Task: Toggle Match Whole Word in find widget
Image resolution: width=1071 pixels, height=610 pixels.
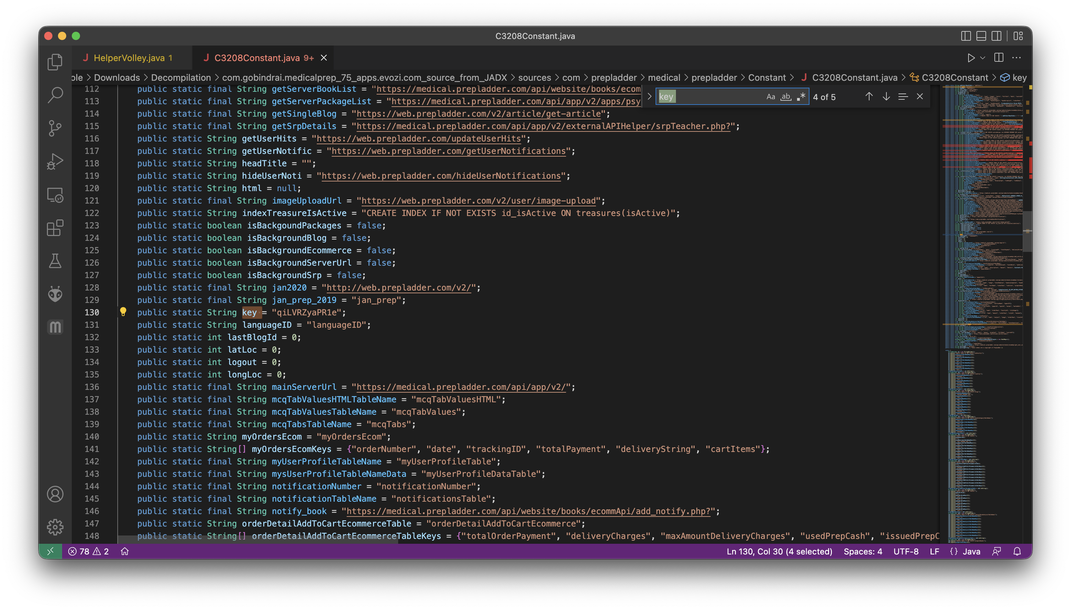Action: tap(786, 97)
